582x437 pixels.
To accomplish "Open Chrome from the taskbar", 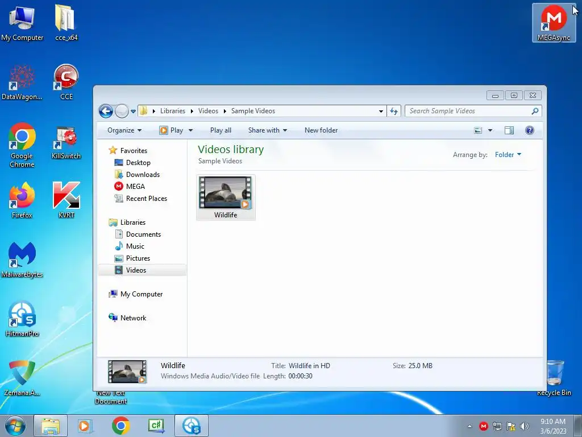I will pyautogui.click(x=120, y=426).
